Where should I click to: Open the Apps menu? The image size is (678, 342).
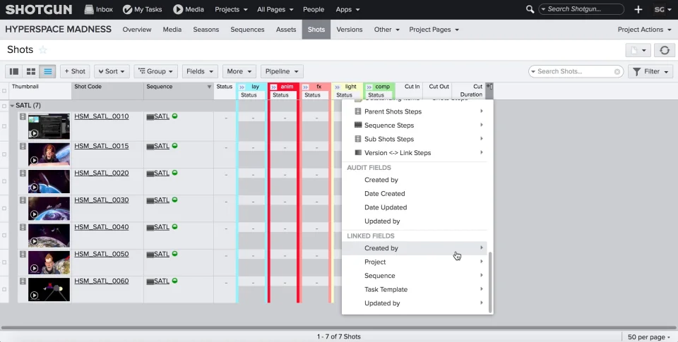click(x=347, y=9)
